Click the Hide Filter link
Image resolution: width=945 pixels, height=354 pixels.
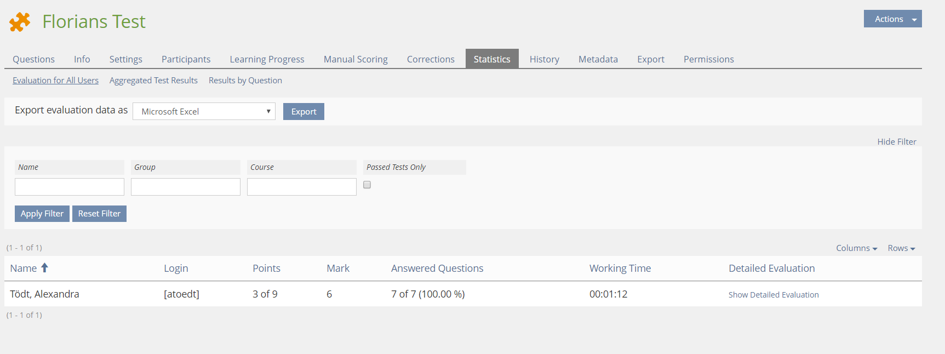[896, 142]
